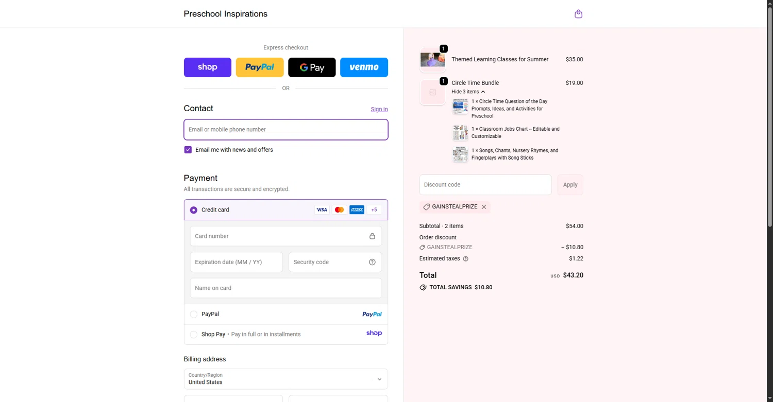Click the shop logo in Shop Pay row

pyautogui.click(x=374, y=334)
